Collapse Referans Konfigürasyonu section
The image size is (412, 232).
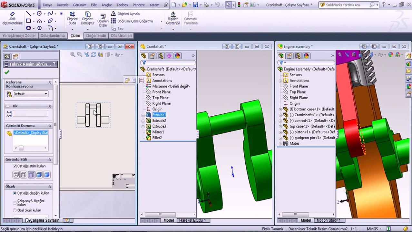pos(50,82)
